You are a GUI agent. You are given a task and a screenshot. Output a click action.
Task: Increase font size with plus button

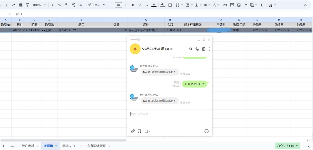click(x=125, y=5)
